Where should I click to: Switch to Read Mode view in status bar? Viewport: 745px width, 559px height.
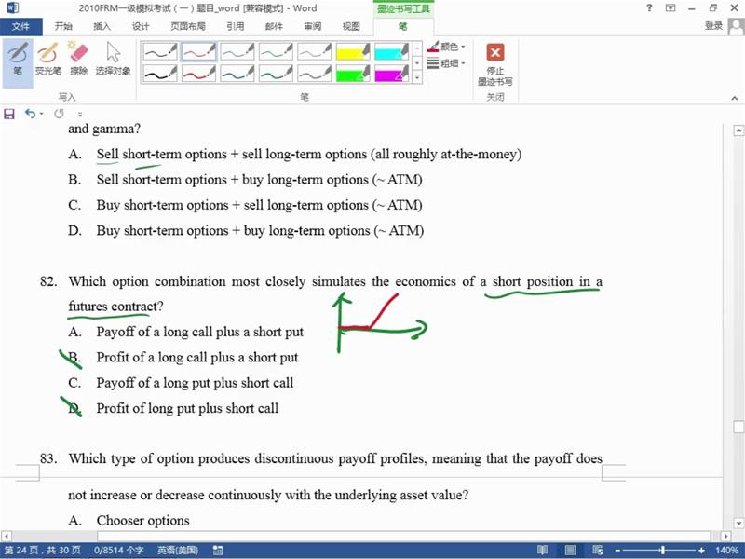tap(543, 551)
